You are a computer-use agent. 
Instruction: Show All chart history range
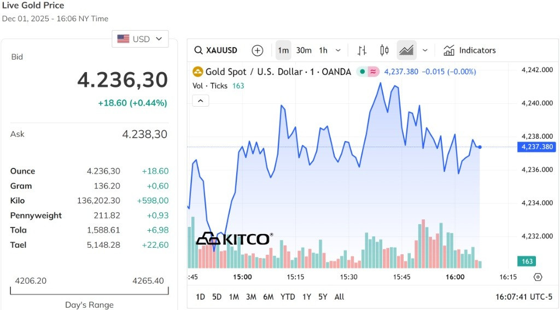coord(339,297)
